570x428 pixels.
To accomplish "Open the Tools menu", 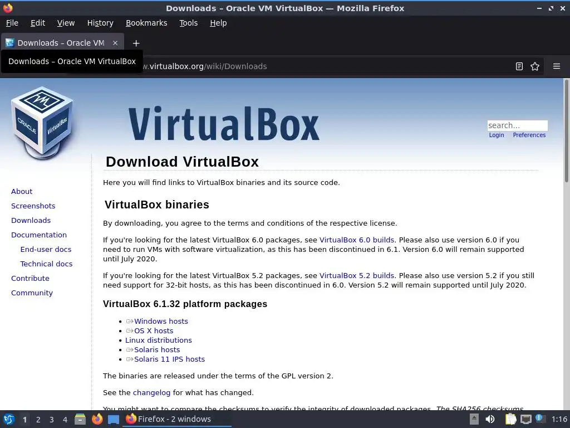I will coord(188,23).
